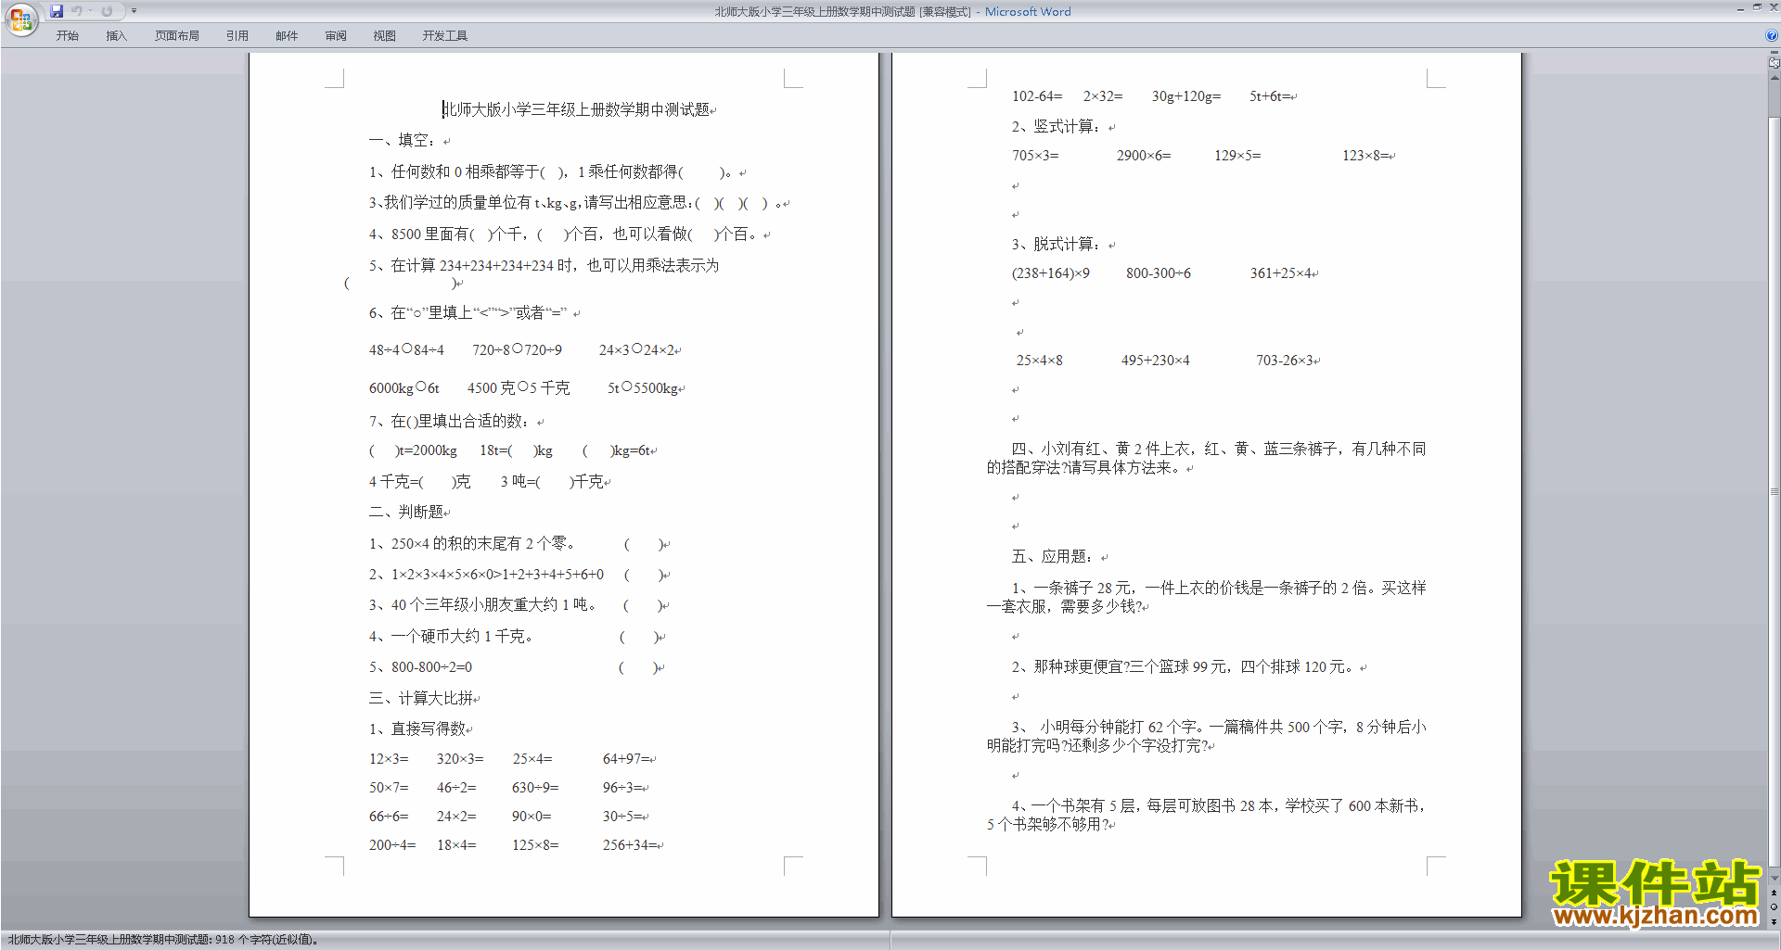The width and height of the screenshot is (1781, 950).
Task: Click the expression (238+164)×9
Action: point(1050,272)
